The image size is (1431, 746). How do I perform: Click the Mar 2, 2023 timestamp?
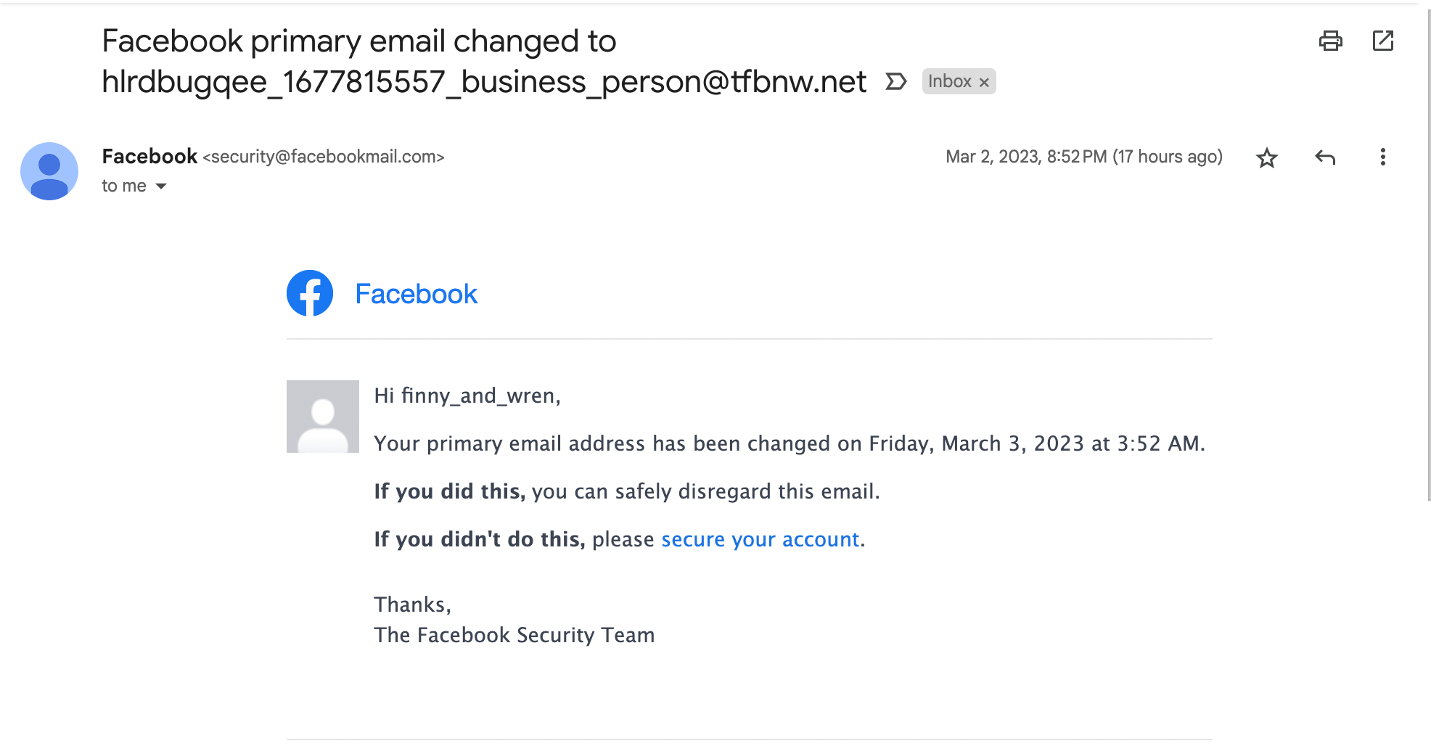pos(1083,157)
